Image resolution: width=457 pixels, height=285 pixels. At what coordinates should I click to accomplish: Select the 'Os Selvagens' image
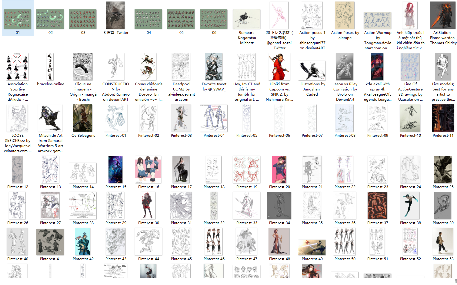pos(83,118)
